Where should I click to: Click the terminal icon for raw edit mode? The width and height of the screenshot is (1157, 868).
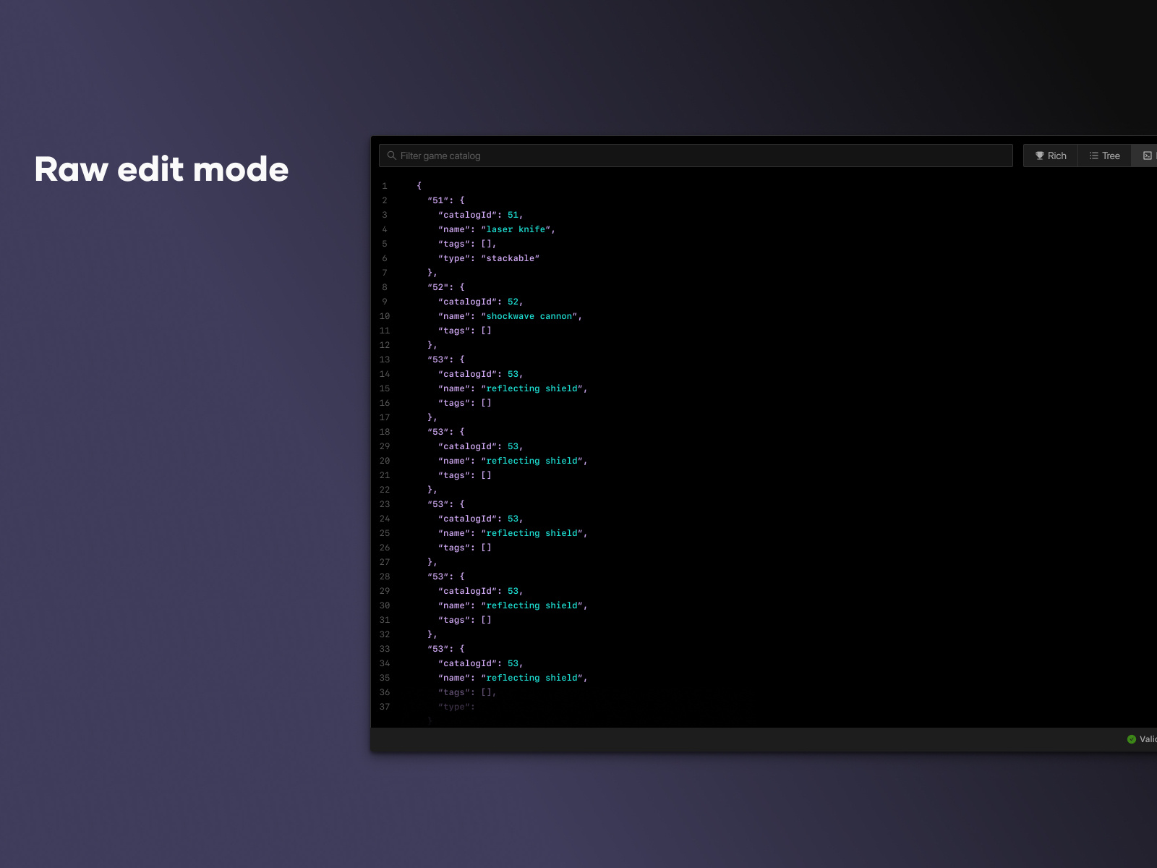pyautogui.click(x=1146, y=156)
